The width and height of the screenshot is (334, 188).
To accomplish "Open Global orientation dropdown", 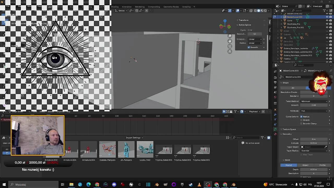I will coord(121,11).
